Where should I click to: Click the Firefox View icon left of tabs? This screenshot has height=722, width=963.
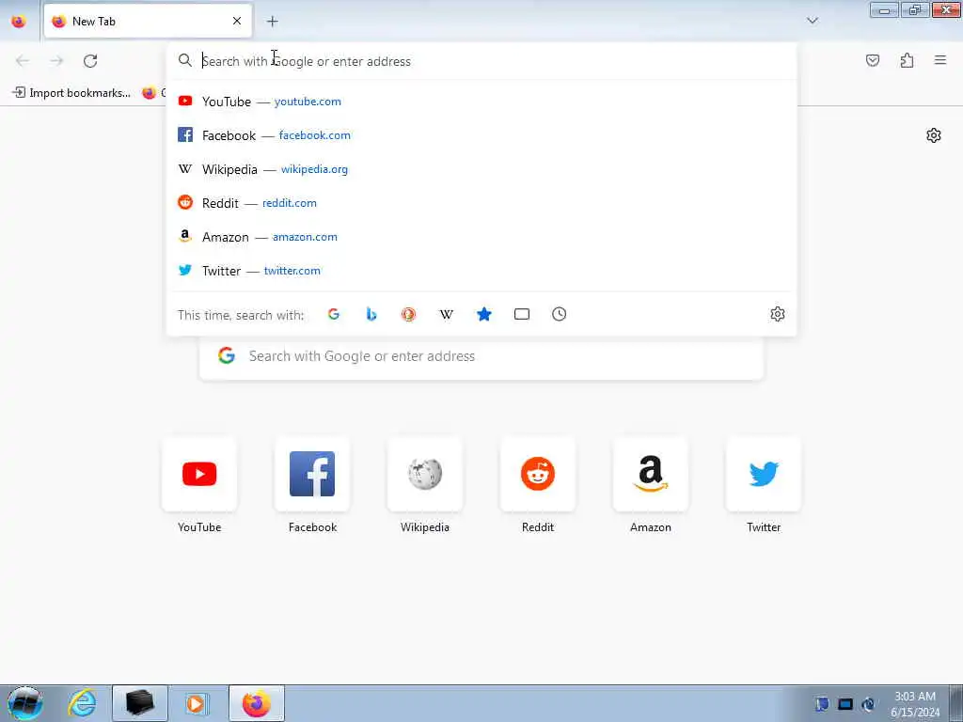pyautogui.click(x=19, y=21)
